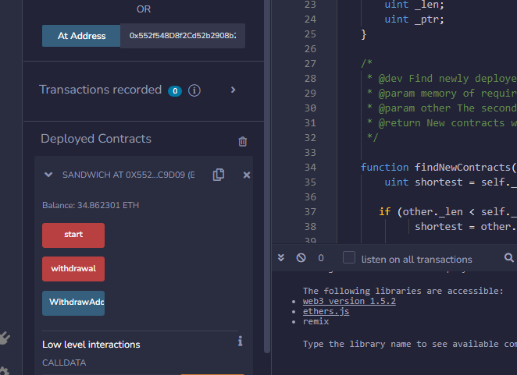Click 'remix' in terminal library list
This screenshot has height=375, width=517.
(x=316, y=321)
